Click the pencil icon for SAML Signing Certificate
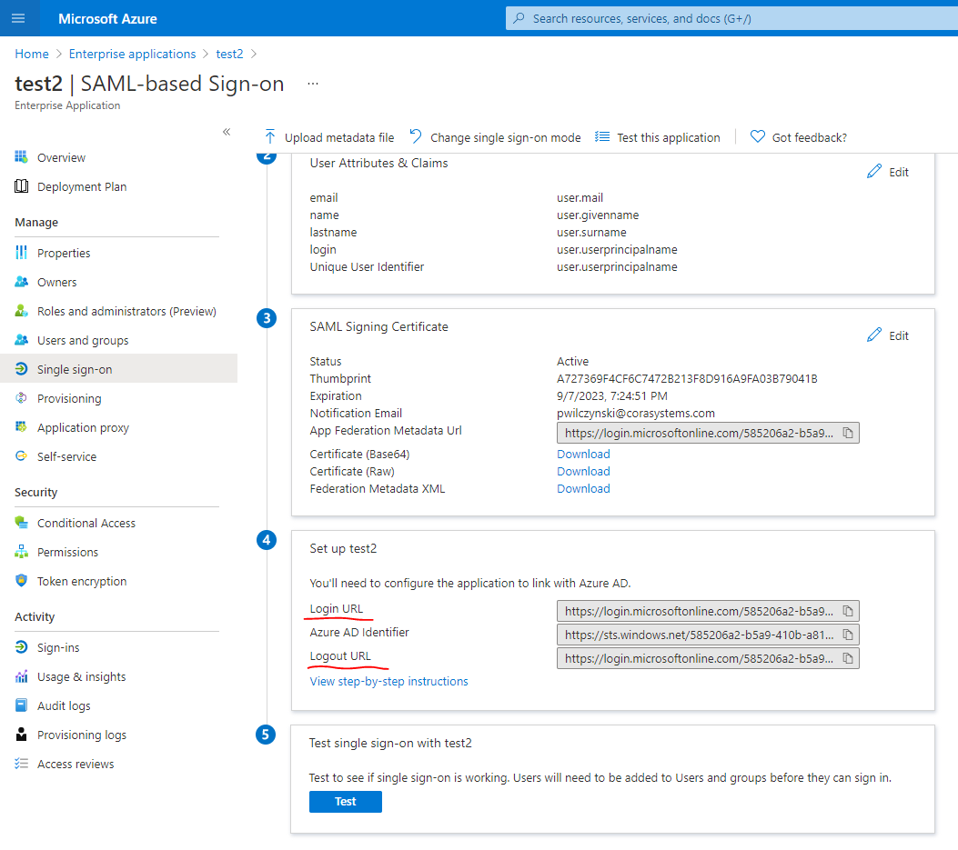The height and width of the screenshot is (850, 958). tap(874, 335)
